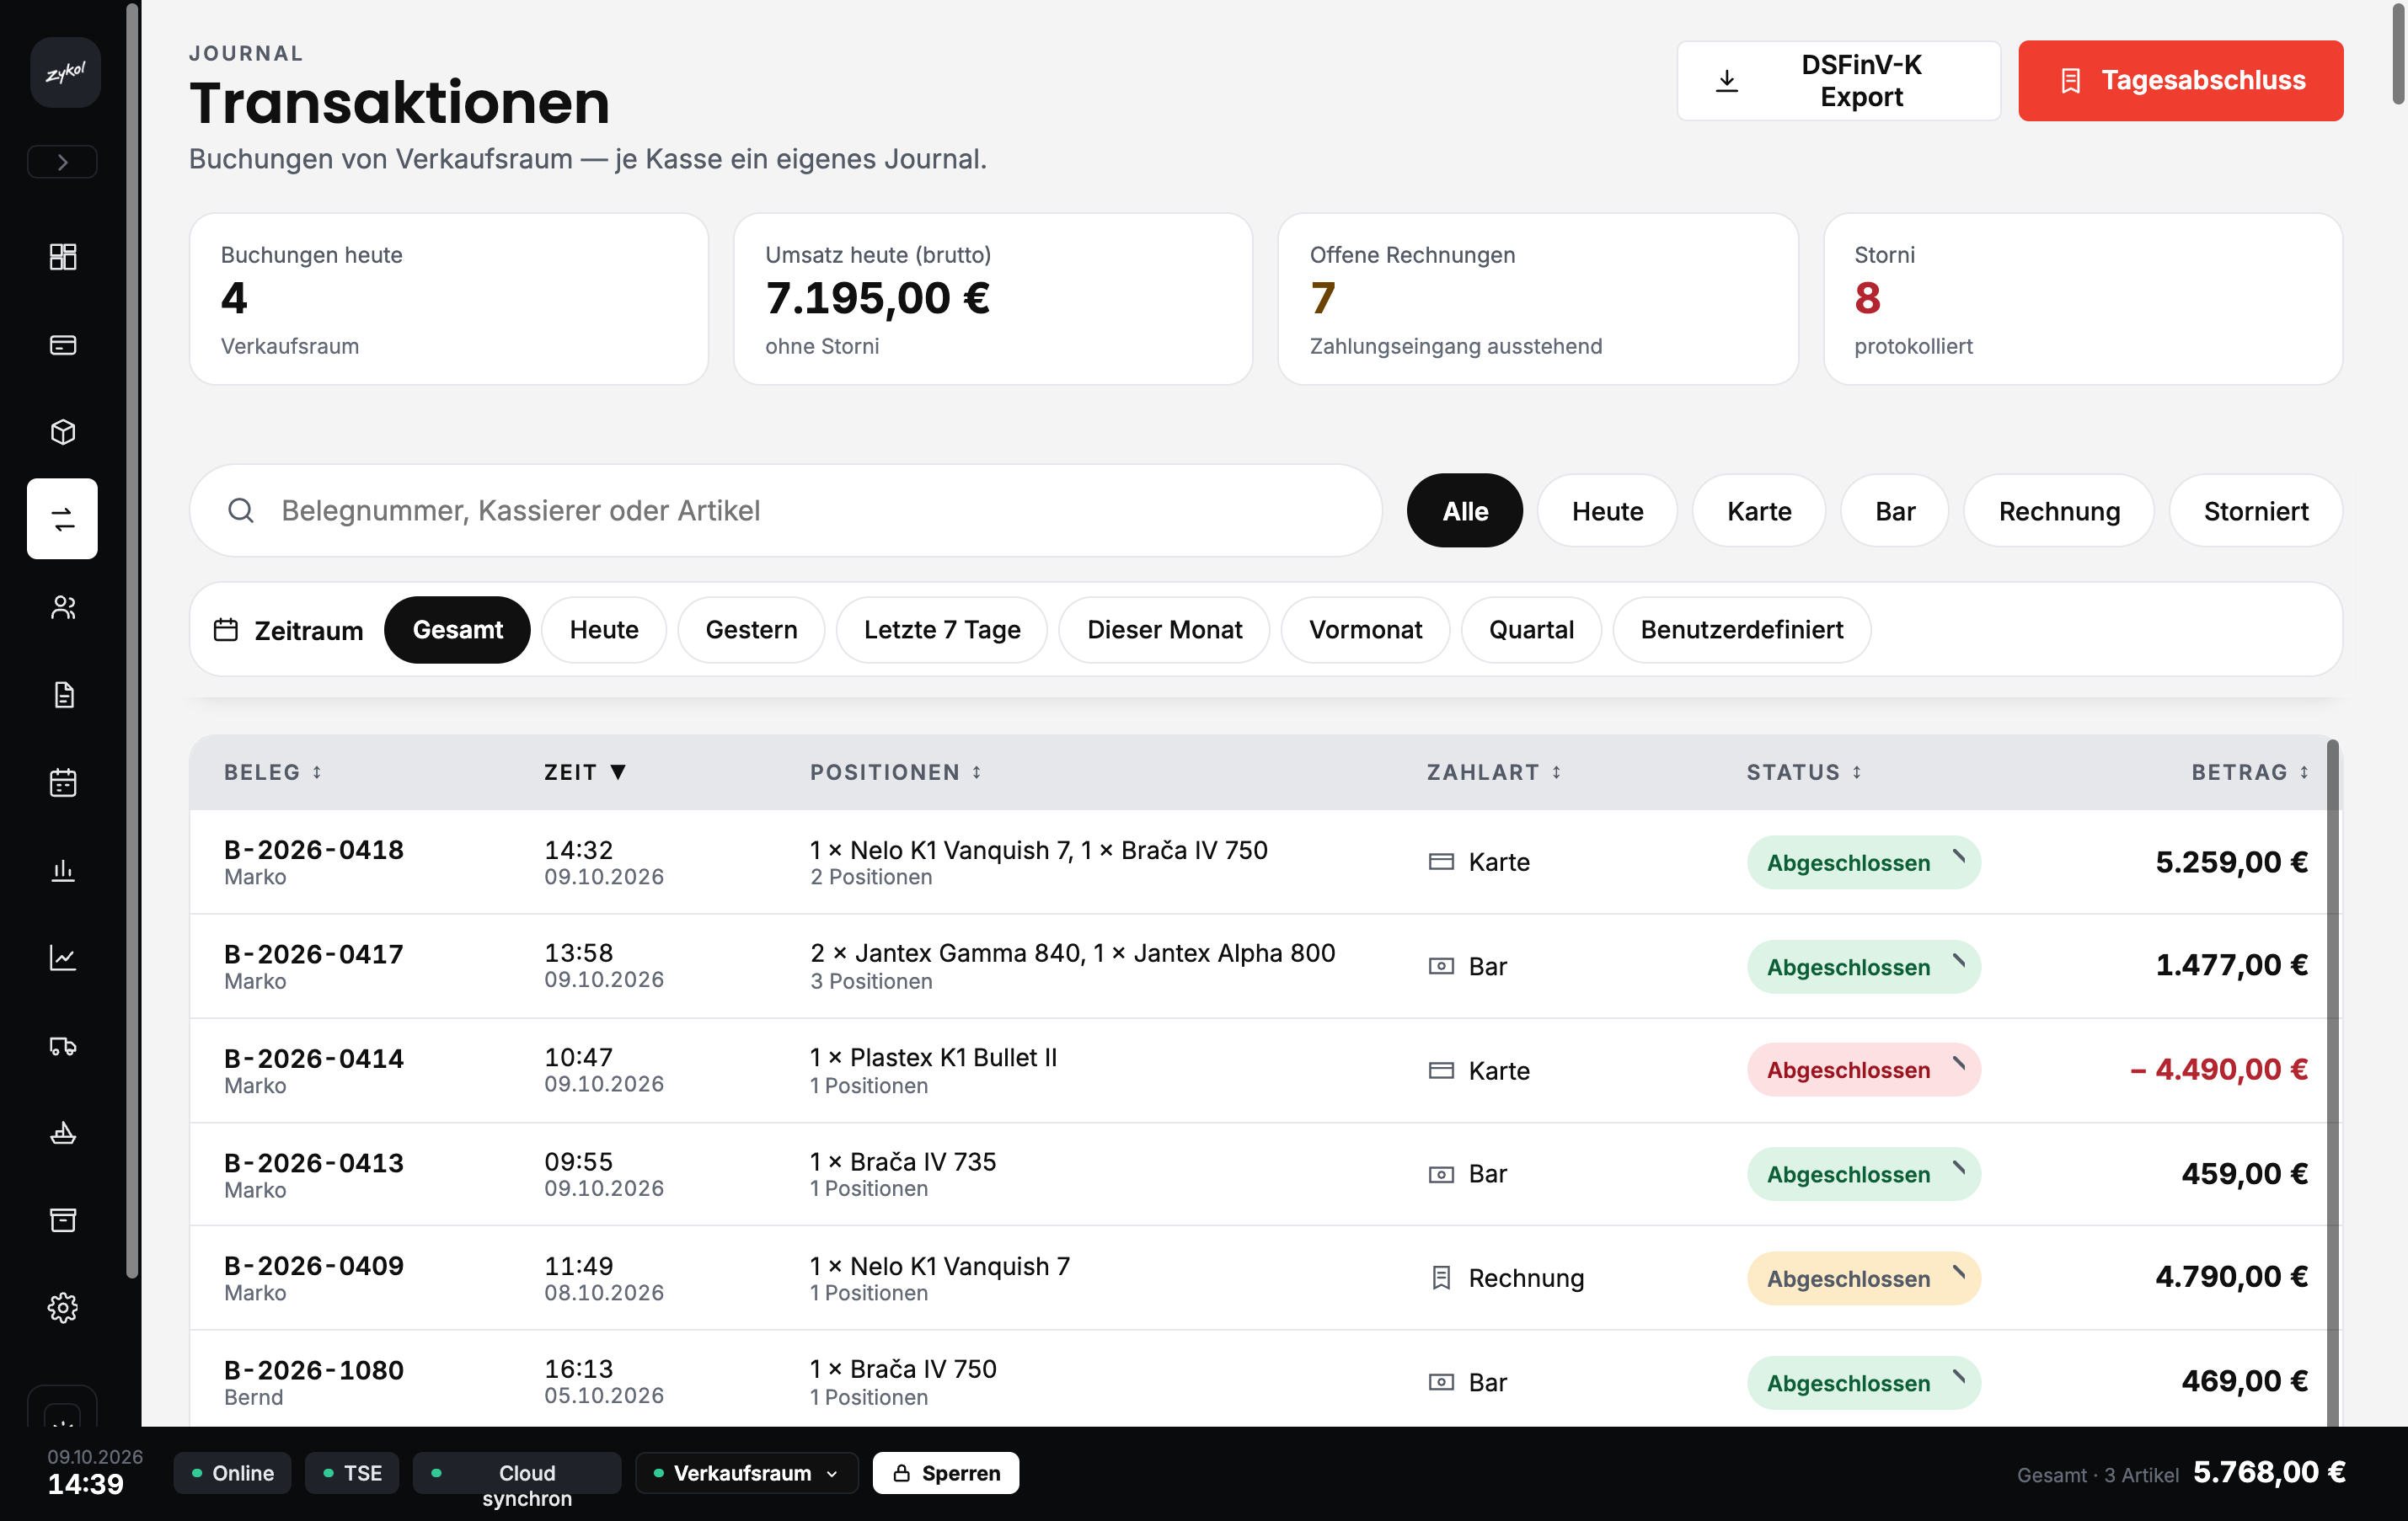Select the Gestern time range

pyautogui.click(x=751, y=630)
